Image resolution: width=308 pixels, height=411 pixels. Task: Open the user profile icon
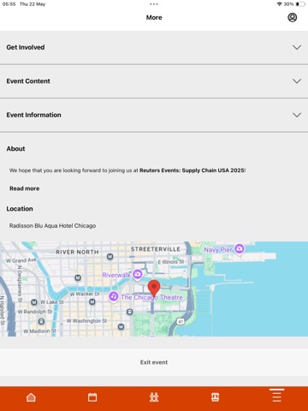click(292, 17)
